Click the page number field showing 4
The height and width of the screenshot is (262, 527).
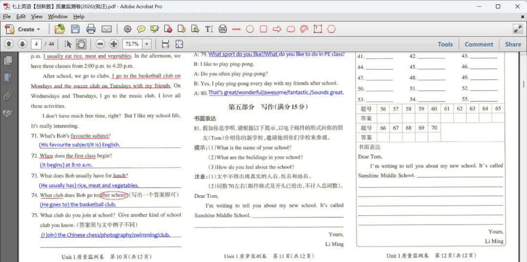(36, 44)
